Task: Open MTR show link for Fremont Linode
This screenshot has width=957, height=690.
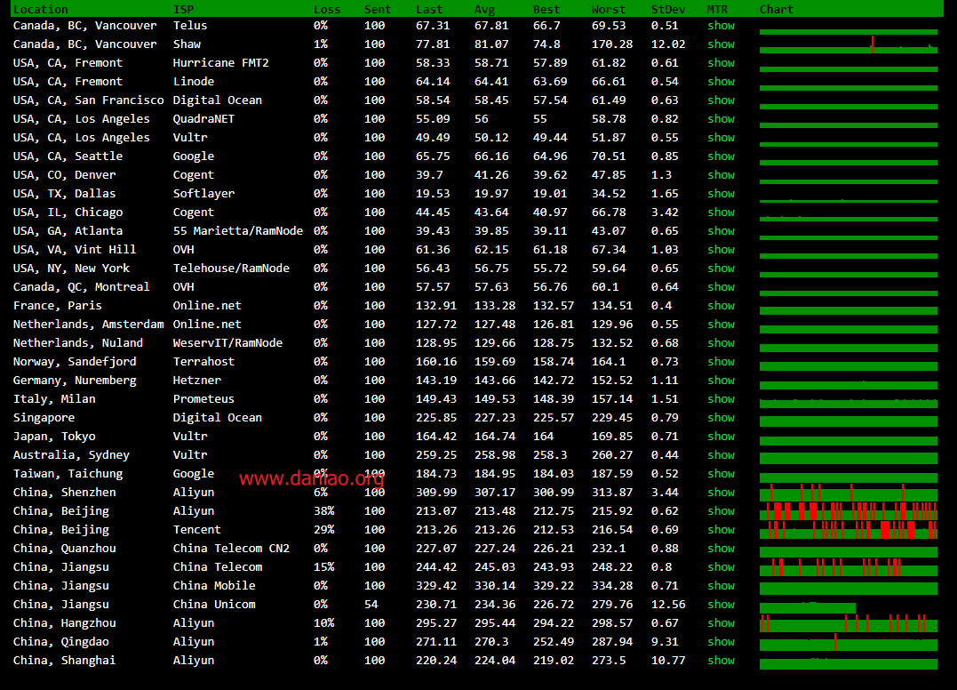Action: pos(721,82)
